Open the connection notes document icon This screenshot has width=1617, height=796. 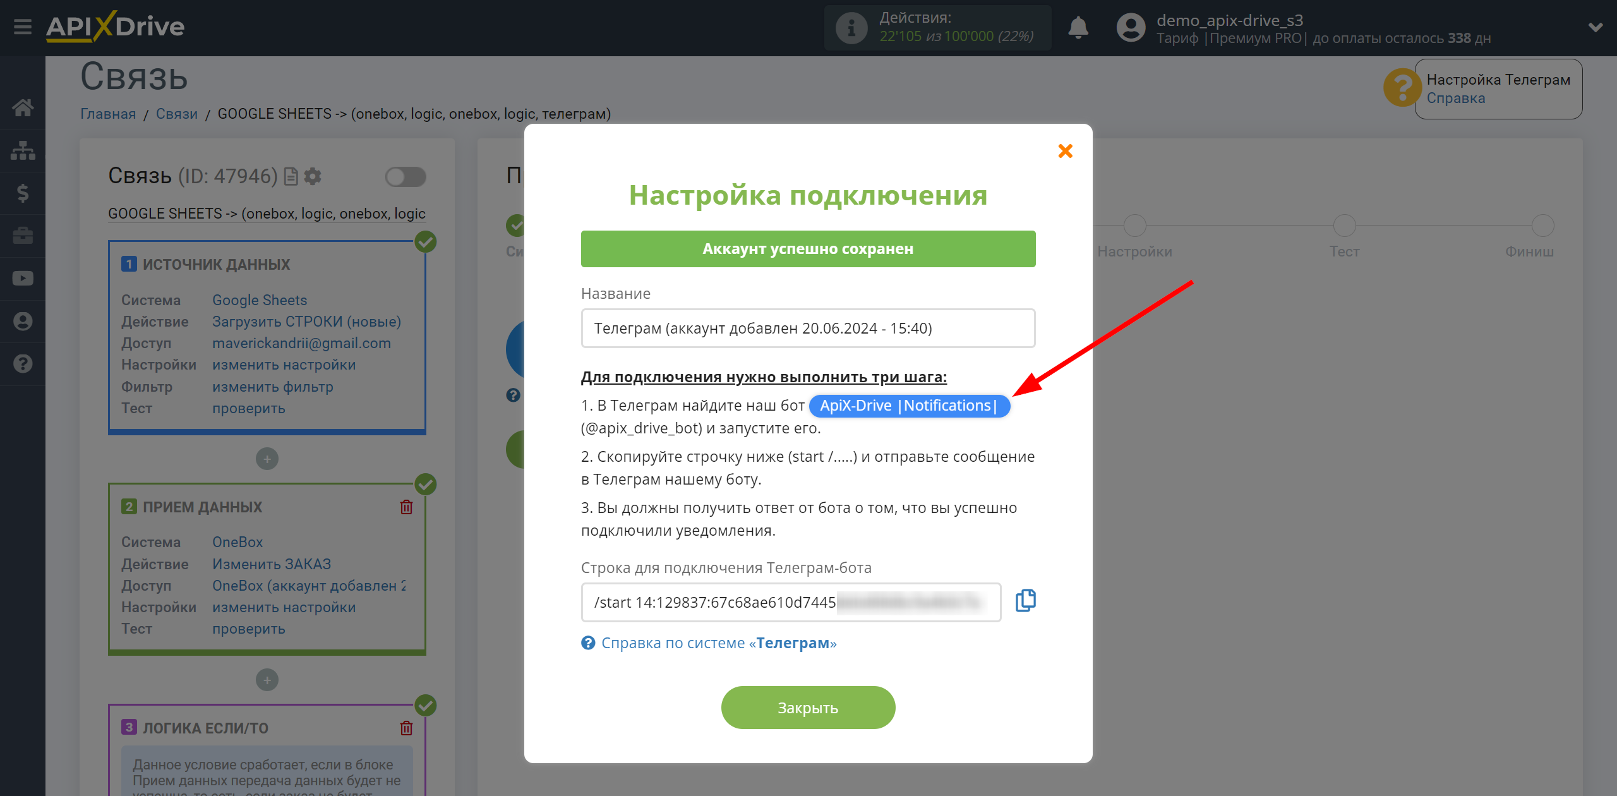coord(291,176)
